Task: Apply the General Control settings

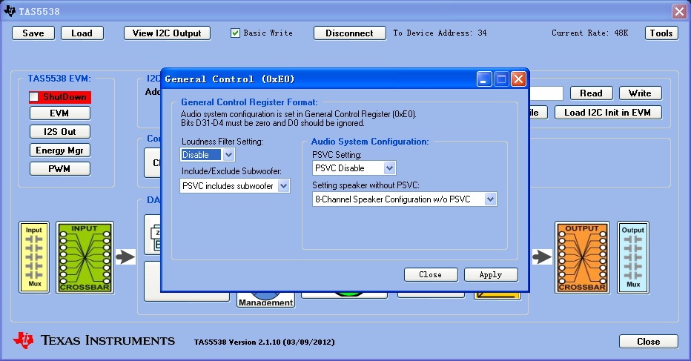Action: tap(491, 274)
